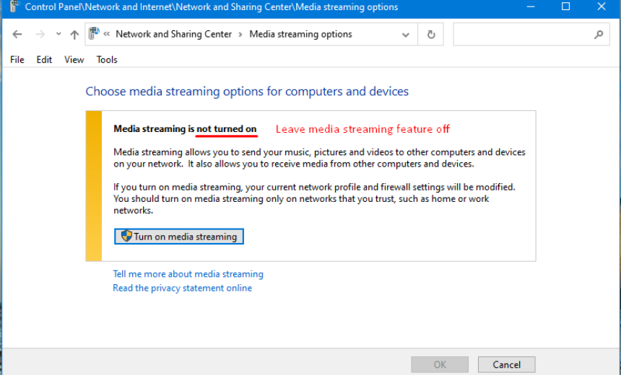Turn on media streaming button
The width and height of the screenshot is (621, 375).
pos(179,237)
